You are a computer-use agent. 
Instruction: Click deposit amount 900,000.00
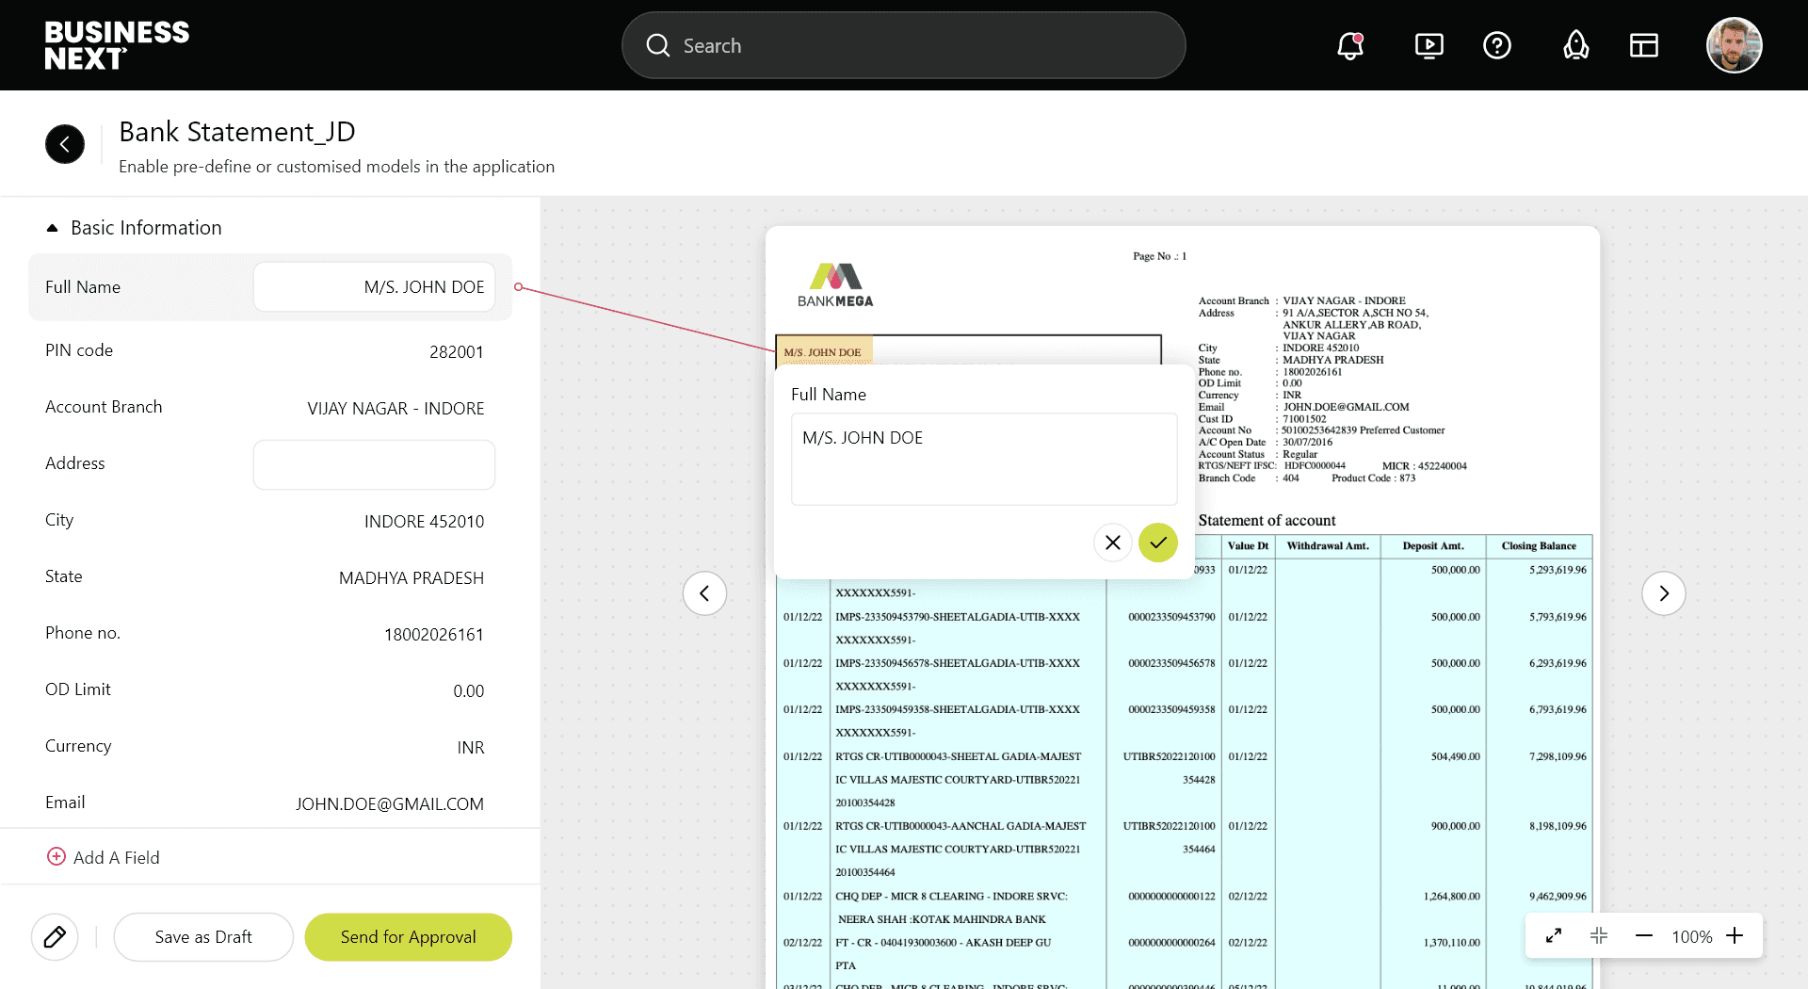tap(1455, 826)
